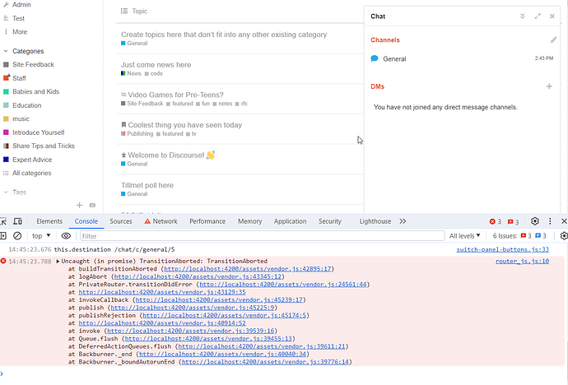This screenshot has width=568, height=385.
Task: Switch to the Performance tab
Action: 207,221
